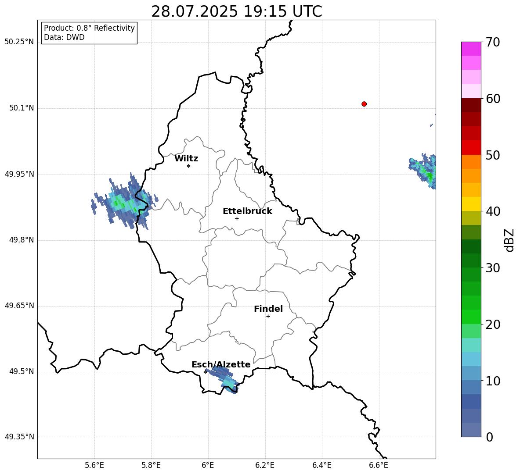Click the Wiltz station cross marker

(x=189, y=166)
